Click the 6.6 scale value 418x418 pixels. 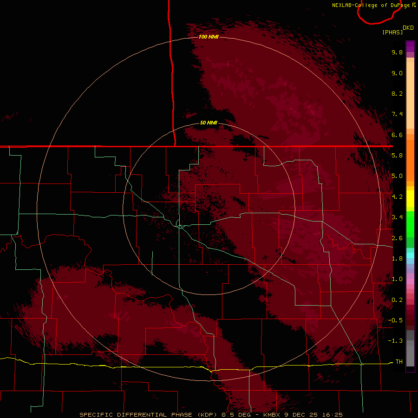[397, 135]
